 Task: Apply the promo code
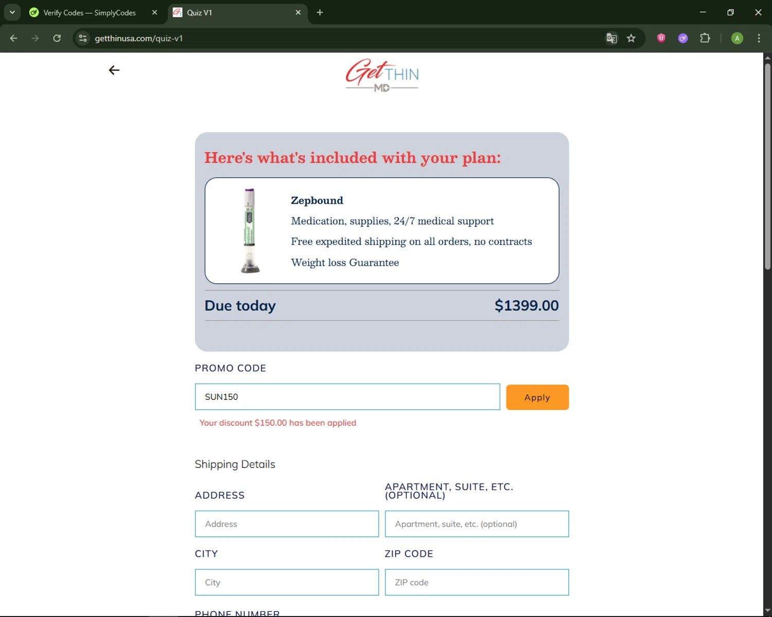(x=537, y=397)
